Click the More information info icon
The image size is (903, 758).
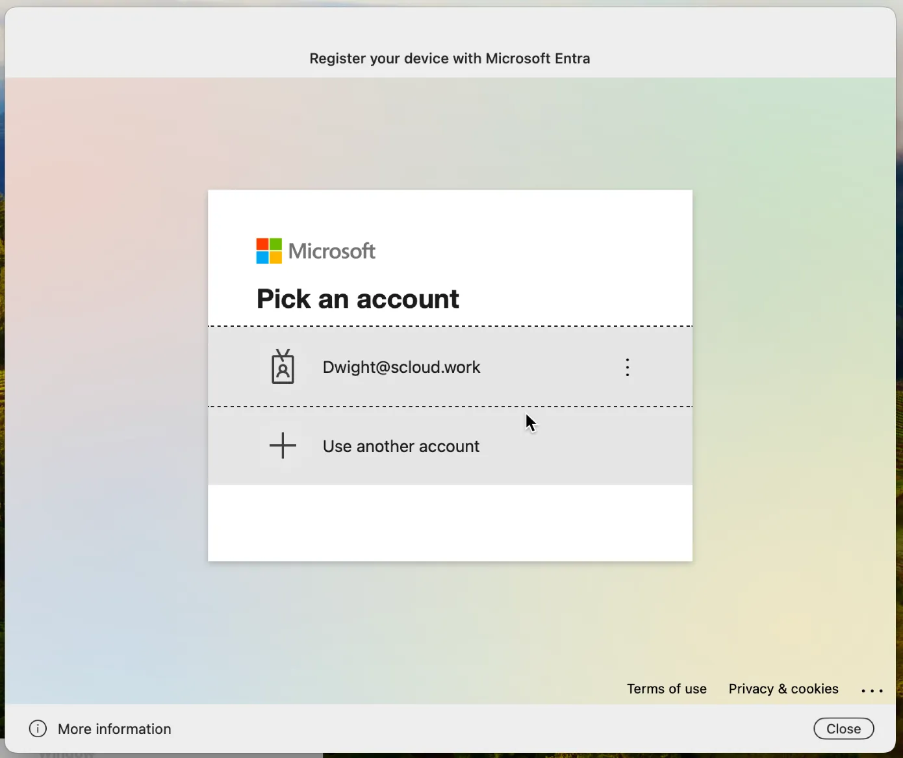(38, 729)
